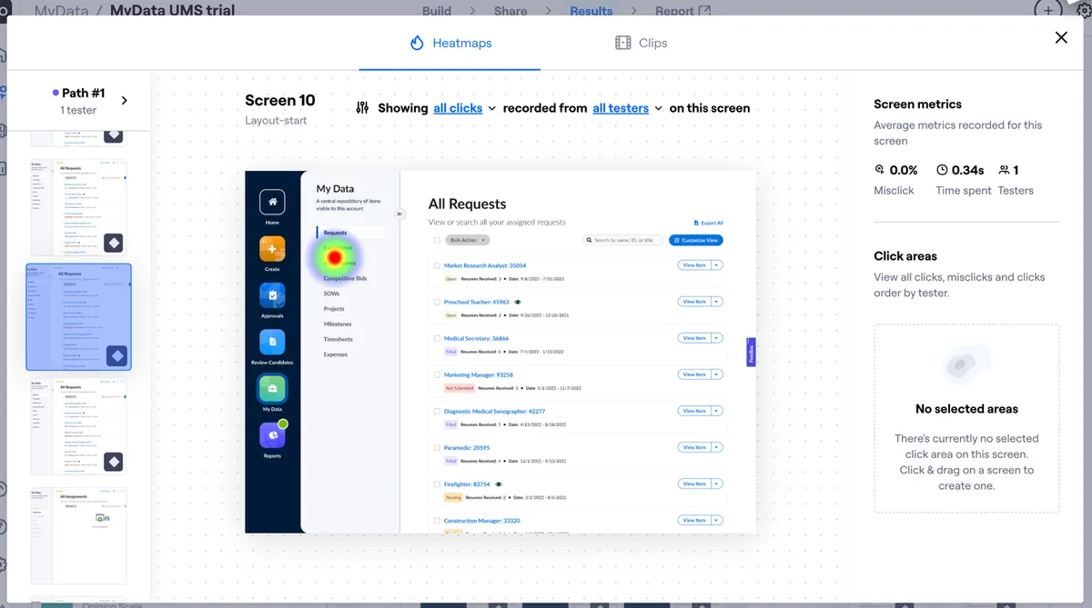Select Expenses in the My Data menu
This screenshot has height=608, width=1092.
[x=336, y=354]
